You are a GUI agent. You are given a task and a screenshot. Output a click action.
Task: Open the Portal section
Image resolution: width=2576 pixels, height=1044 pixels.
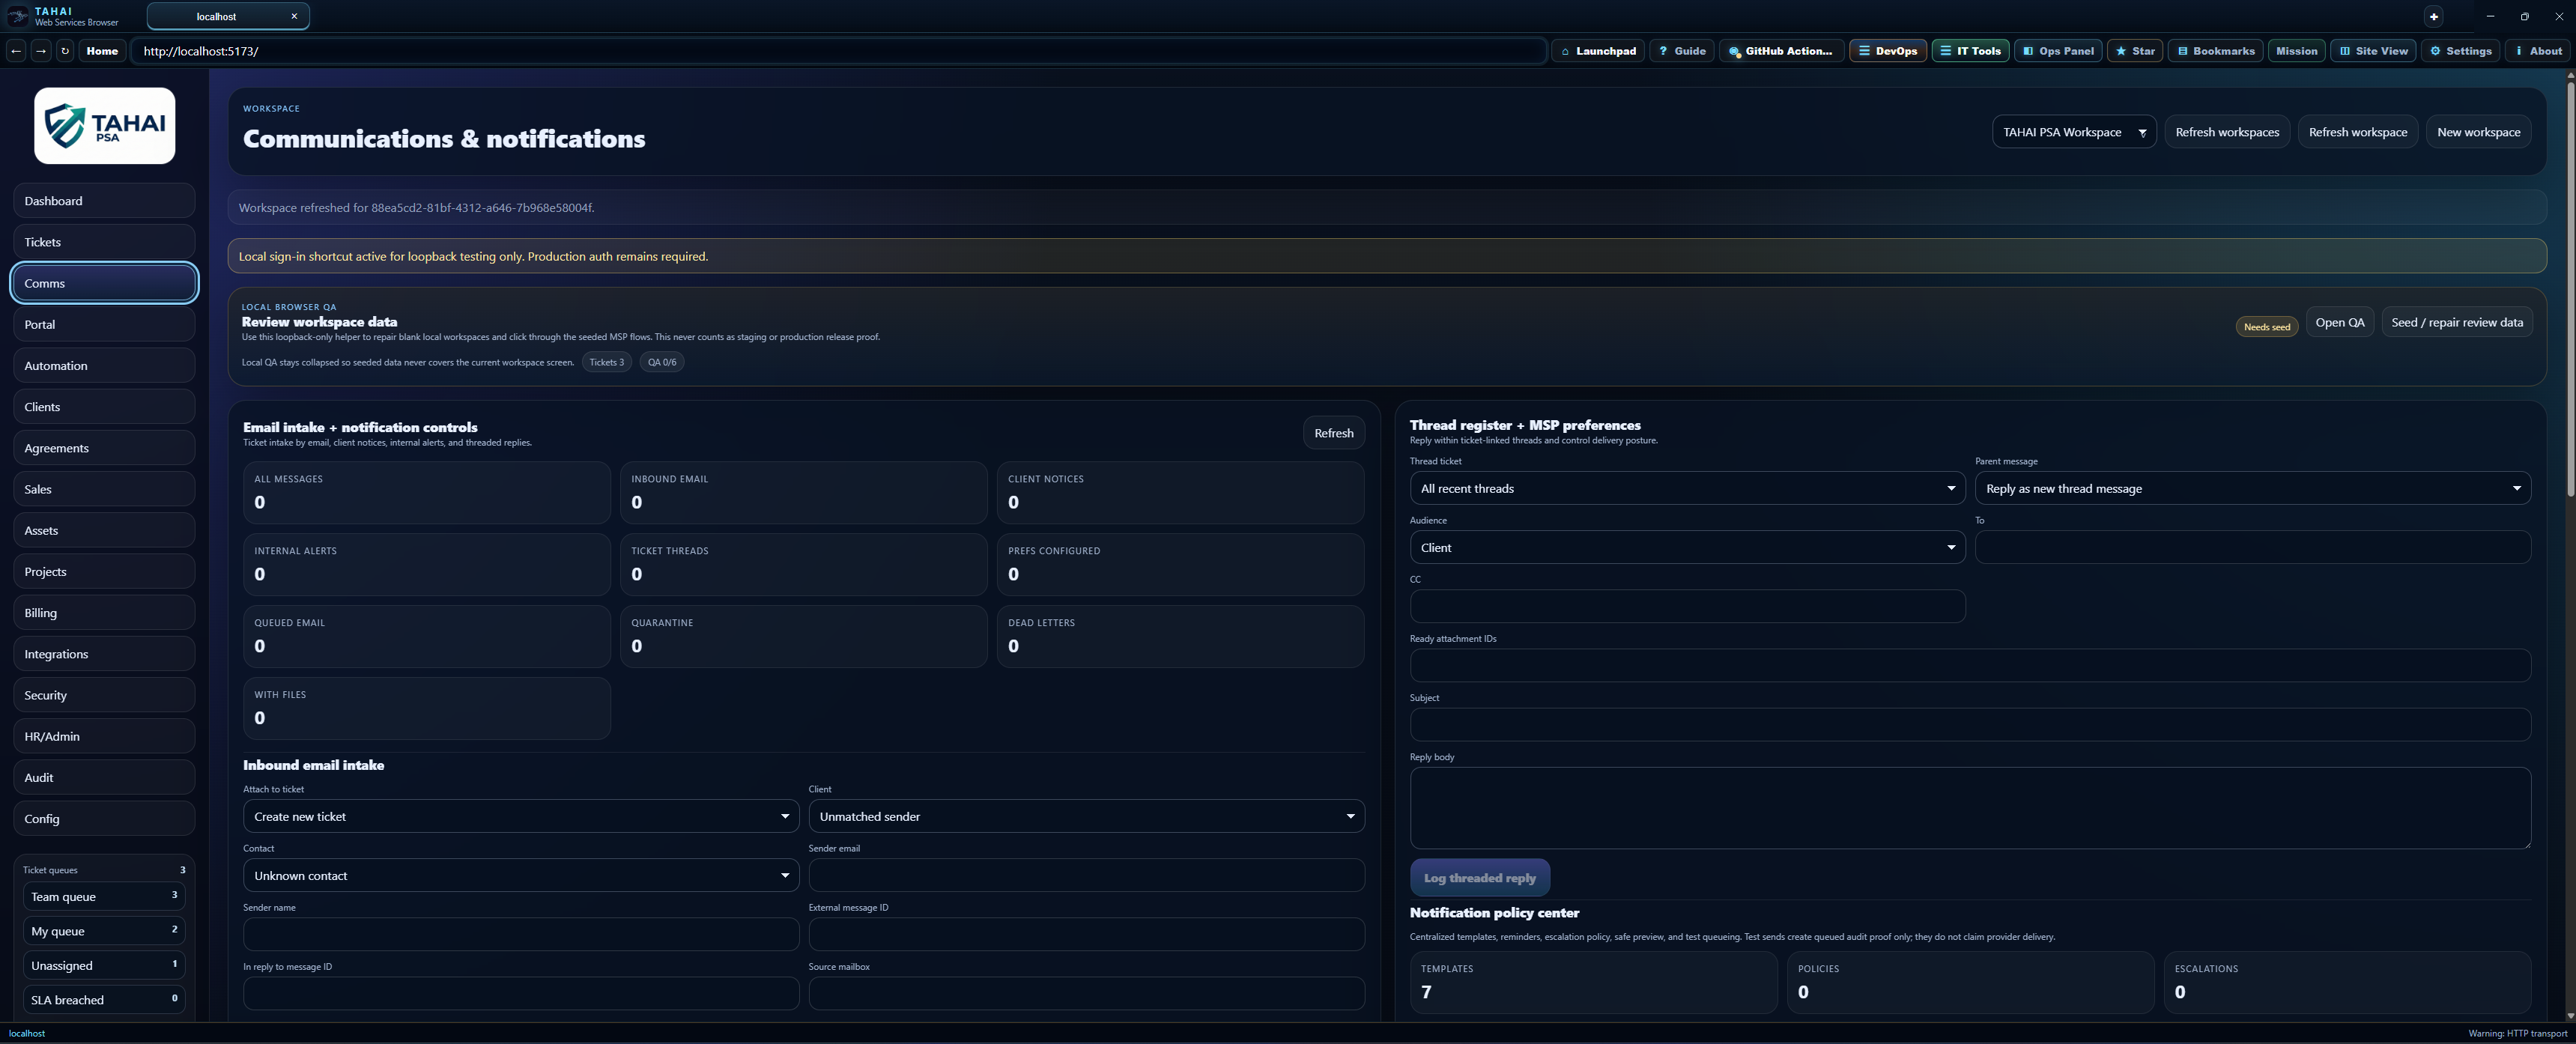coord(104,325)
